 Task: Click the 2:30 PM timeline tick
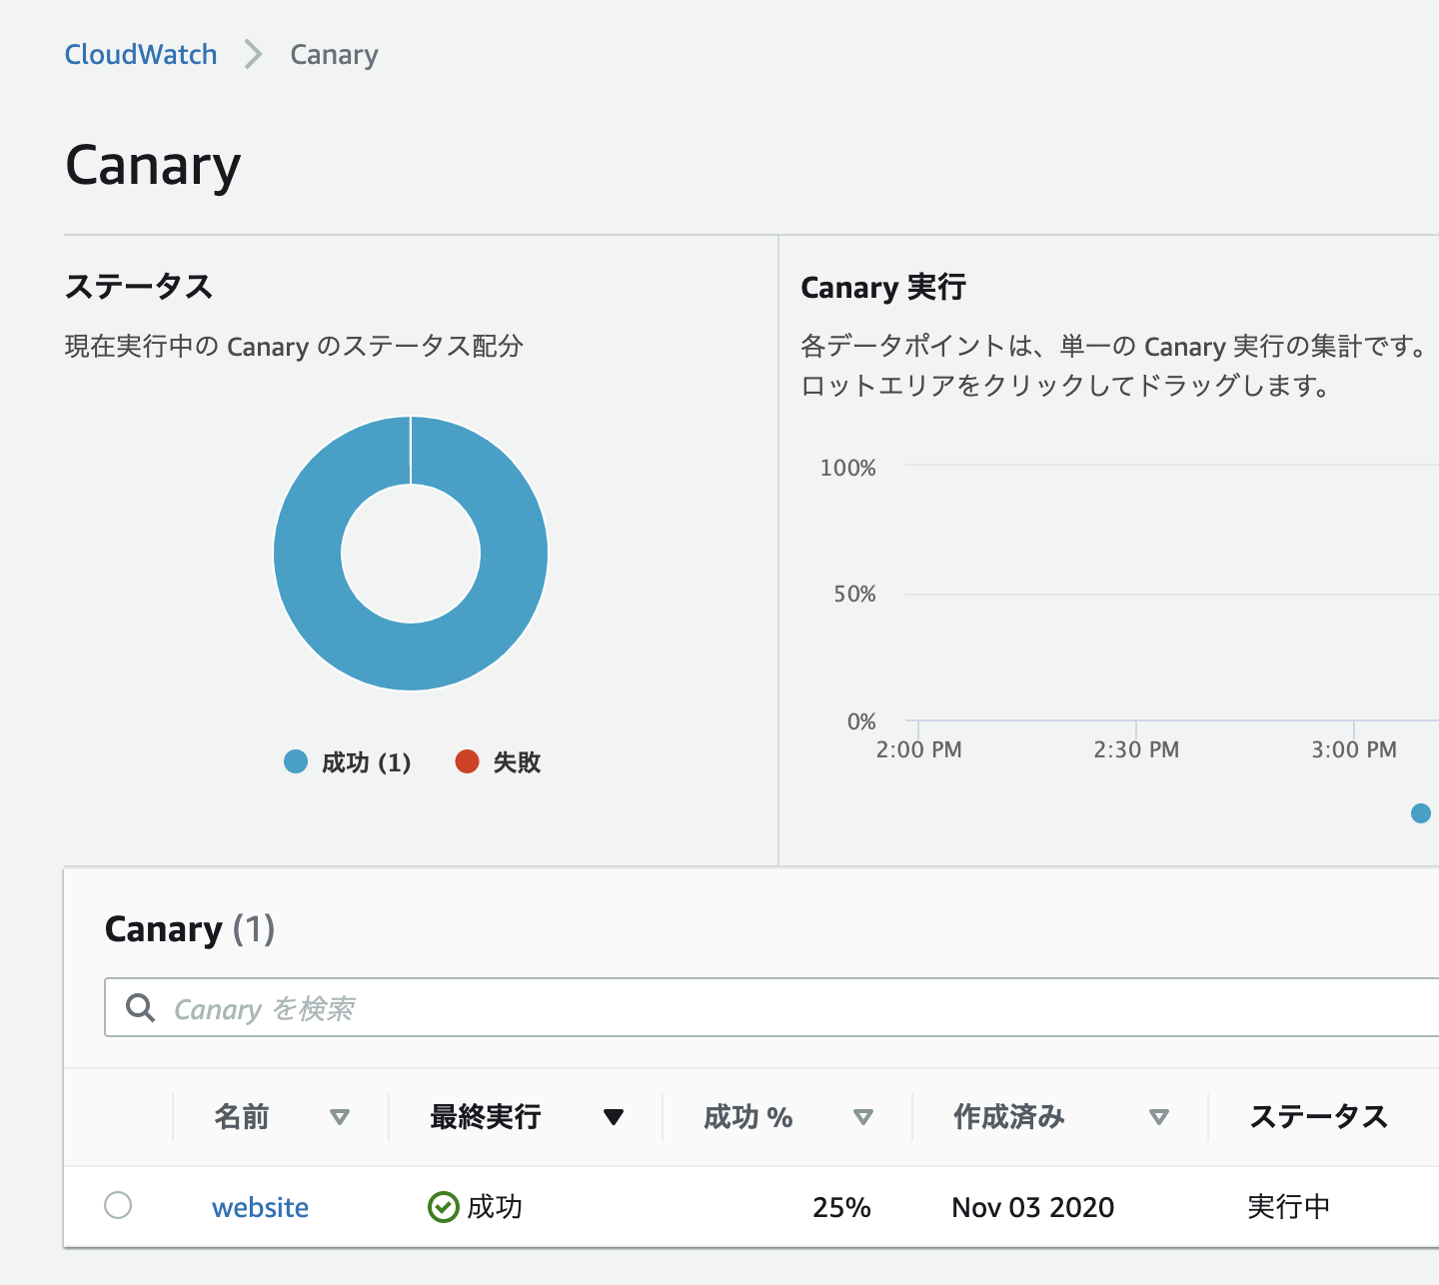point(1136,748)
